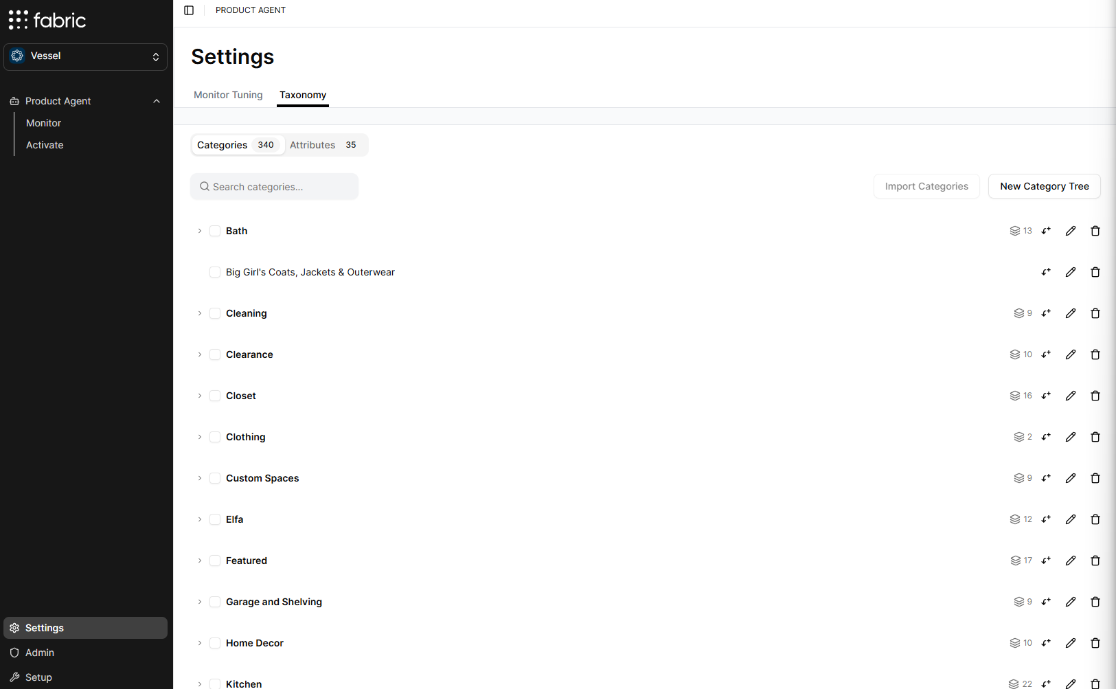Toggle the sidebar panel icon
This screenshot has width=1116, height=689.
tap(189, 10)
